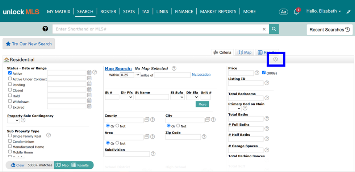Open the Dir Pfx dropdown
The height and width of the screenshot is (172, 355).
[x=127, y=97]
